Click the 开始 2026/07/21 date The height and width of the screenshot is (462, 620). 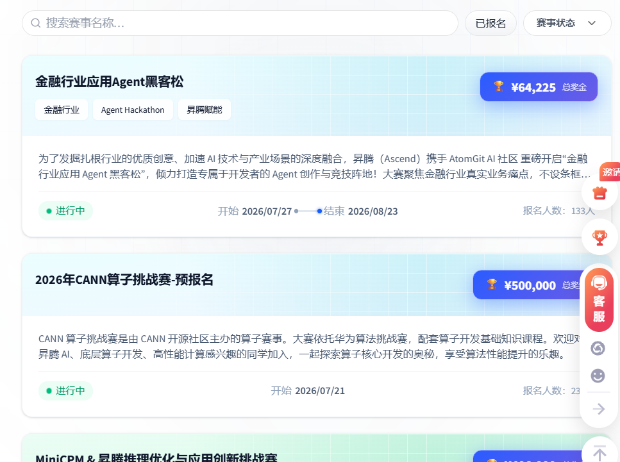[308, 390]
